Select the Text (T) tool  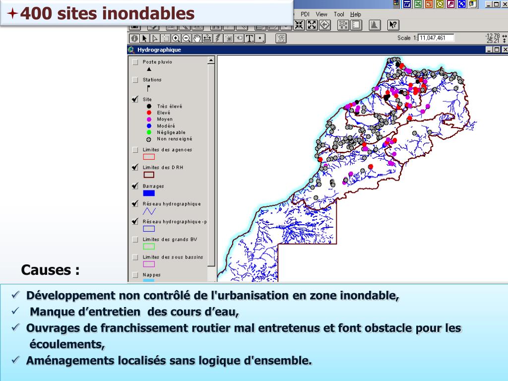[x=250, y=38]
